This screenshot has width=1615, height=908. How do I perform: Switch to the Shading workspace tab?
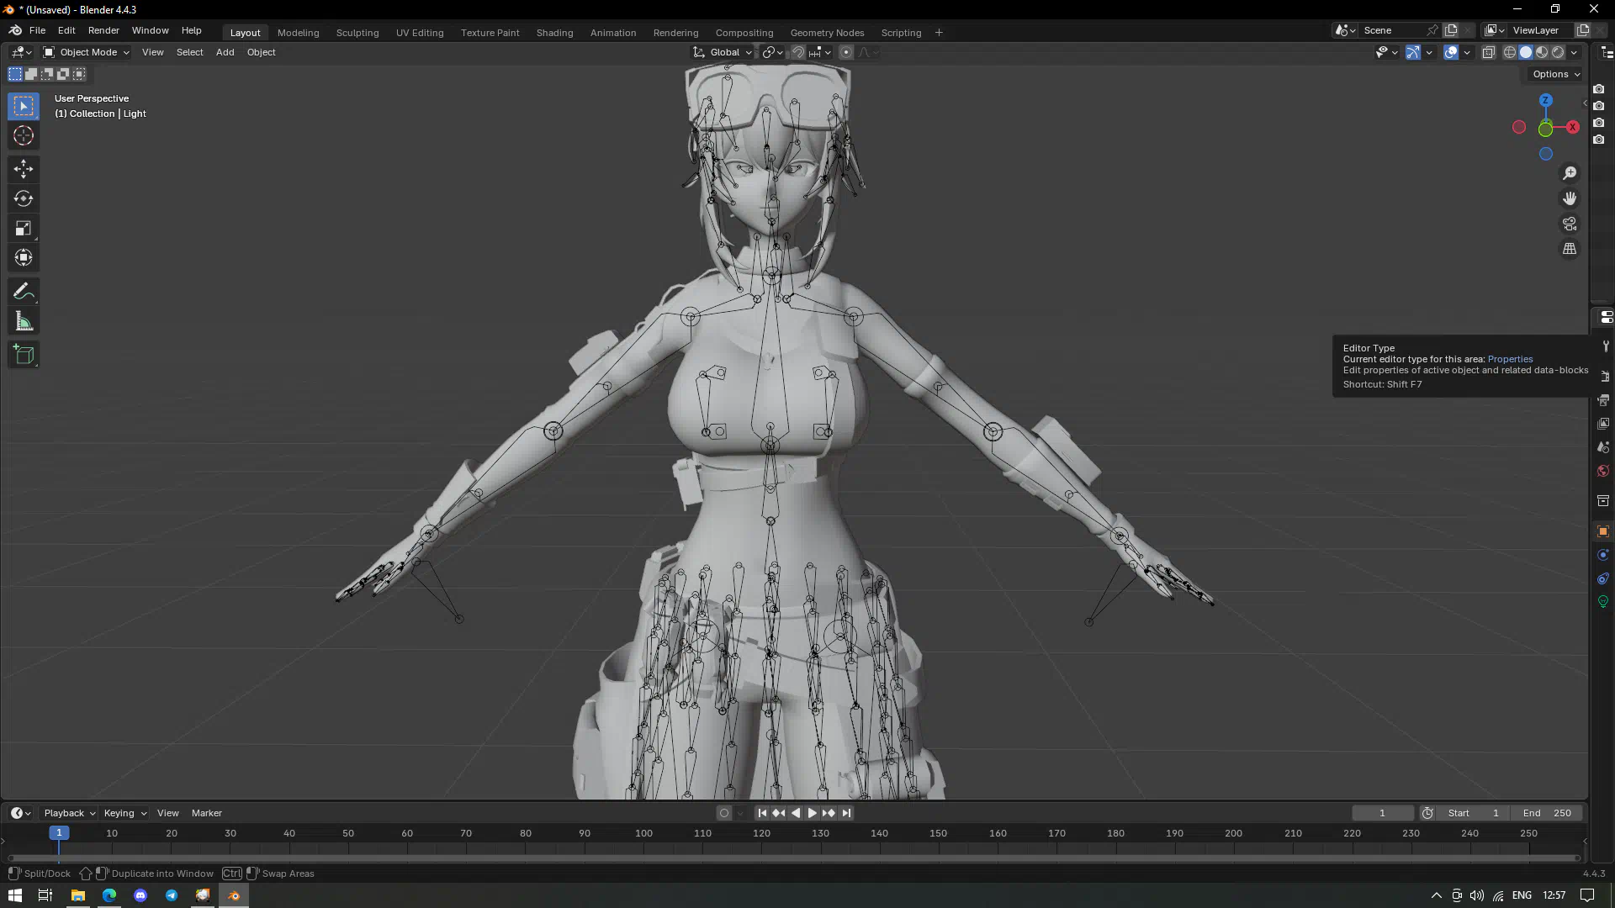554,33
